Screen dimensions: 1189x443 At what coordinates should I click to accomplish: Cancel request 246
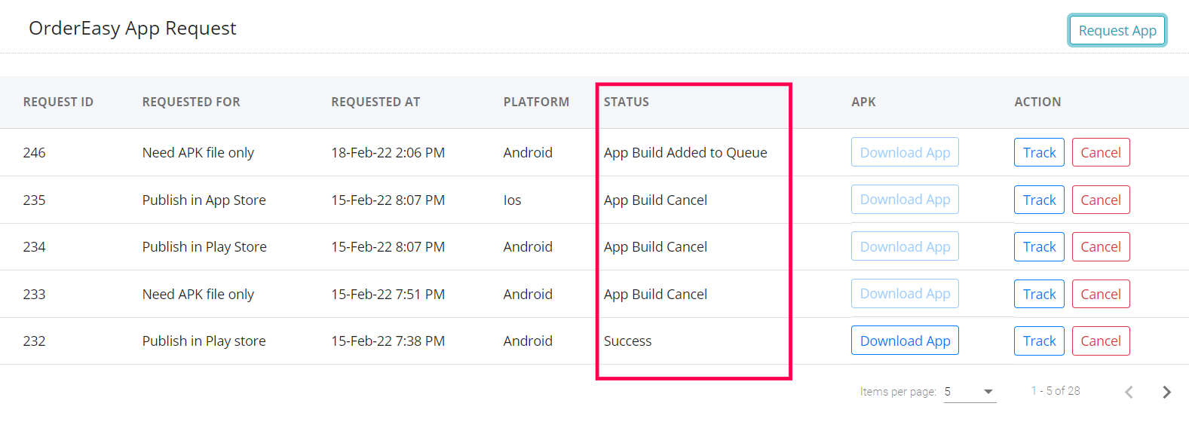1100,152
